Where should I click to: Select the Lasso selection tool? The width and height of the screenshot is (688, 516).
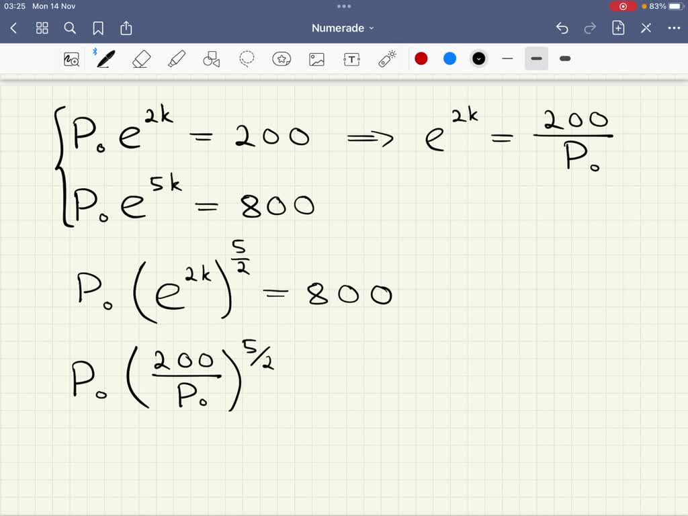point(247,59)
